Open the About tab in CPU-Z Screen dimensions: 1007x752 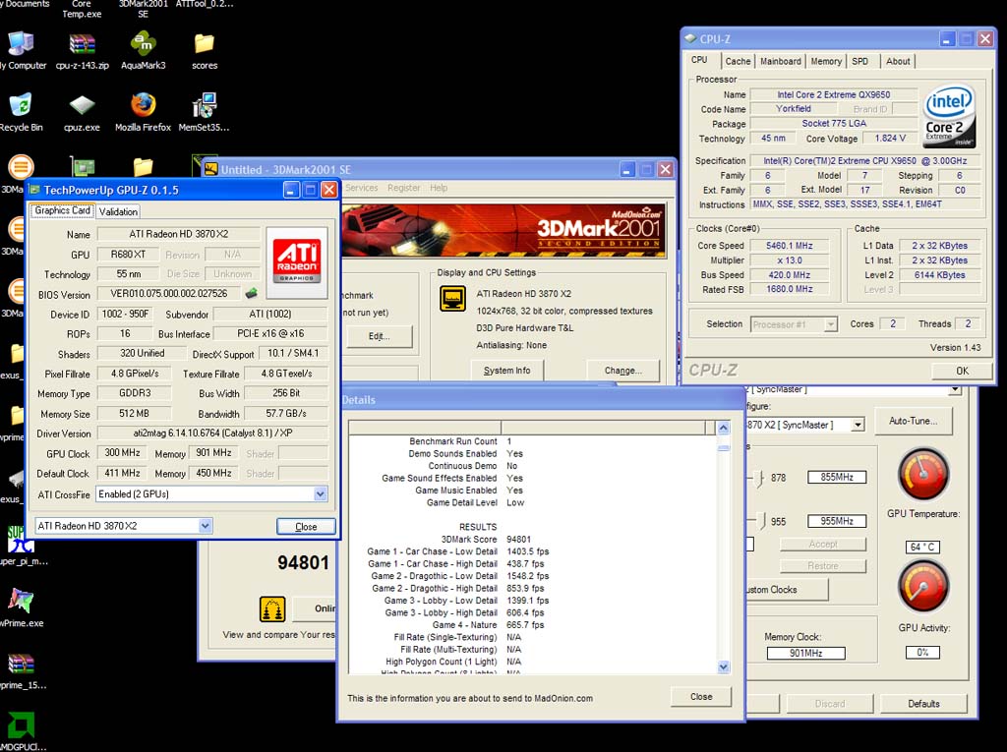coord(898,61)
